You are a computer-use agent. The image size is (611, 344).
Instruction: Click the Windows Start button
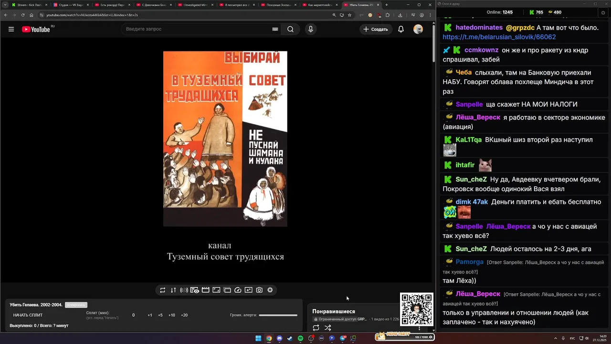[258, 338]
